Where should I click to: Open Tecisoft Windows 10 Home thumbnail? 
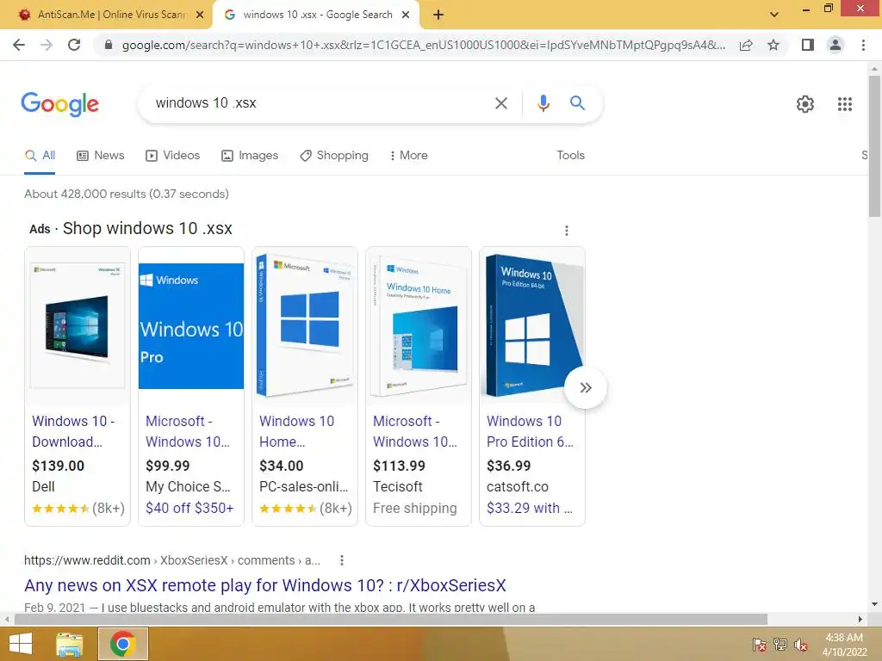(419, 324)
